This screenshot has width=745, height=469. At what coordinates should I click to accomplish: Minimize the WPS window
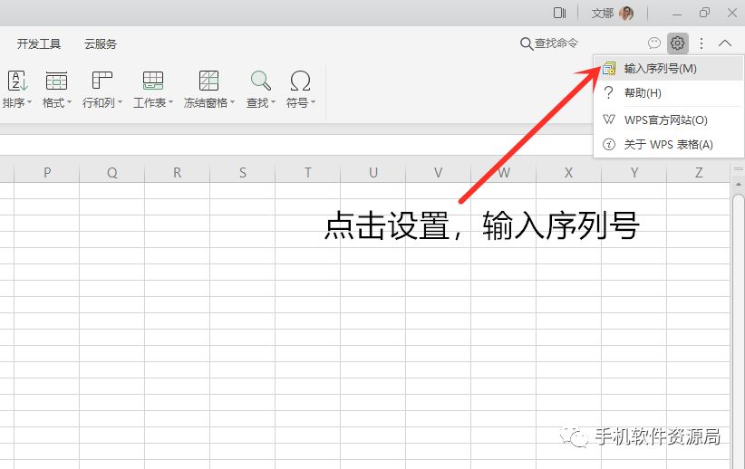point(677,14)
